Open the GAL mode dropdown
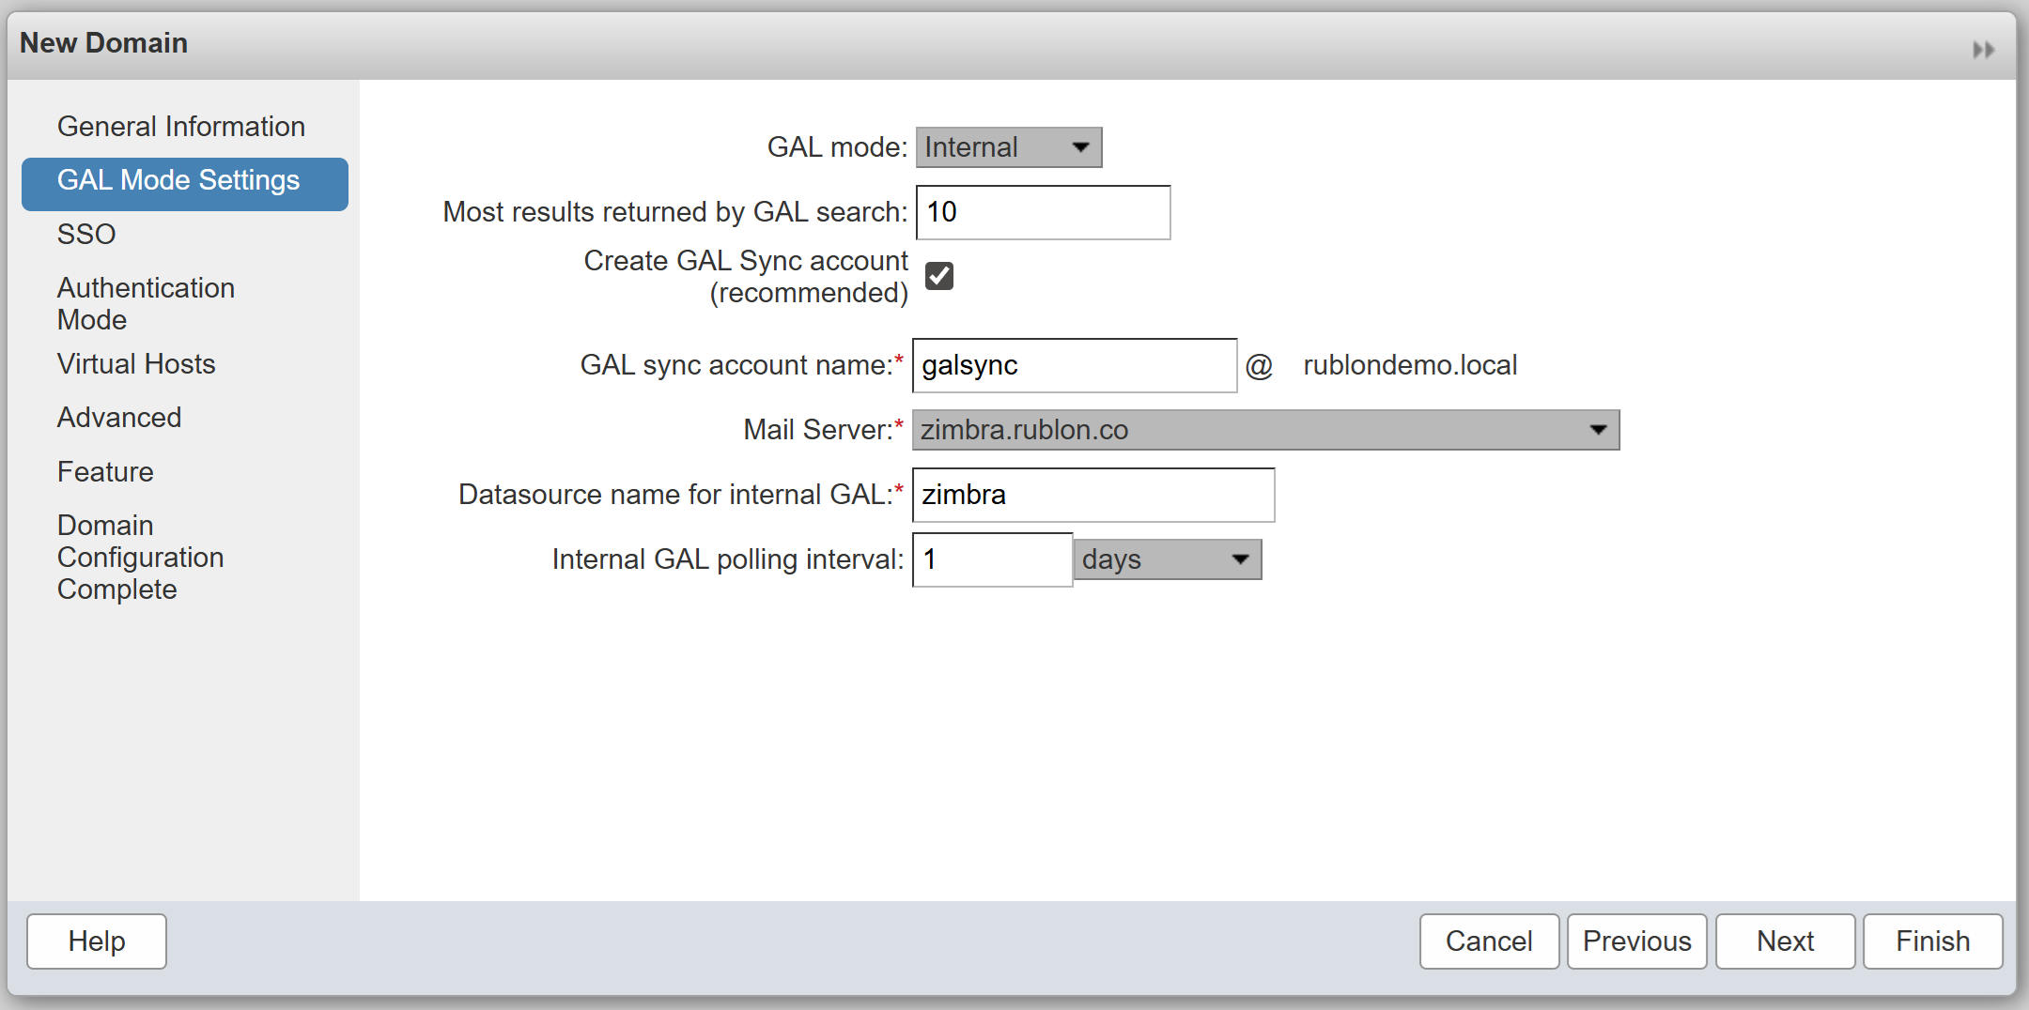The image size is (2029, 1010). (1008, 147)
